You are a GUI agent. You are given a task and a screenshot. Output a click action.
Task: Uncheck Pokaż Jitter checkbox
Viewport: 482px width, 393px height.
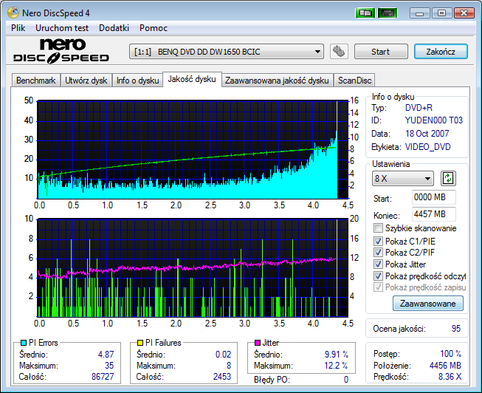[378, 264]
